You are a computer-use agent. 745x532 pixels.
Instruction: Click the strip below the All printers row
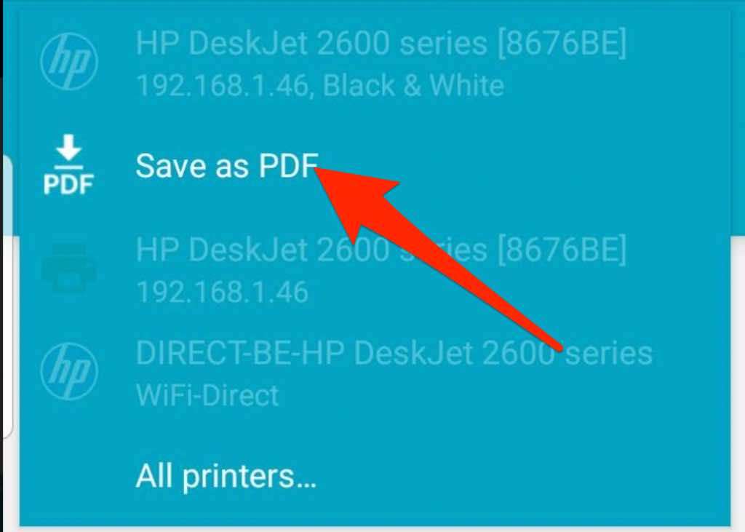click(x=375, y=528)
